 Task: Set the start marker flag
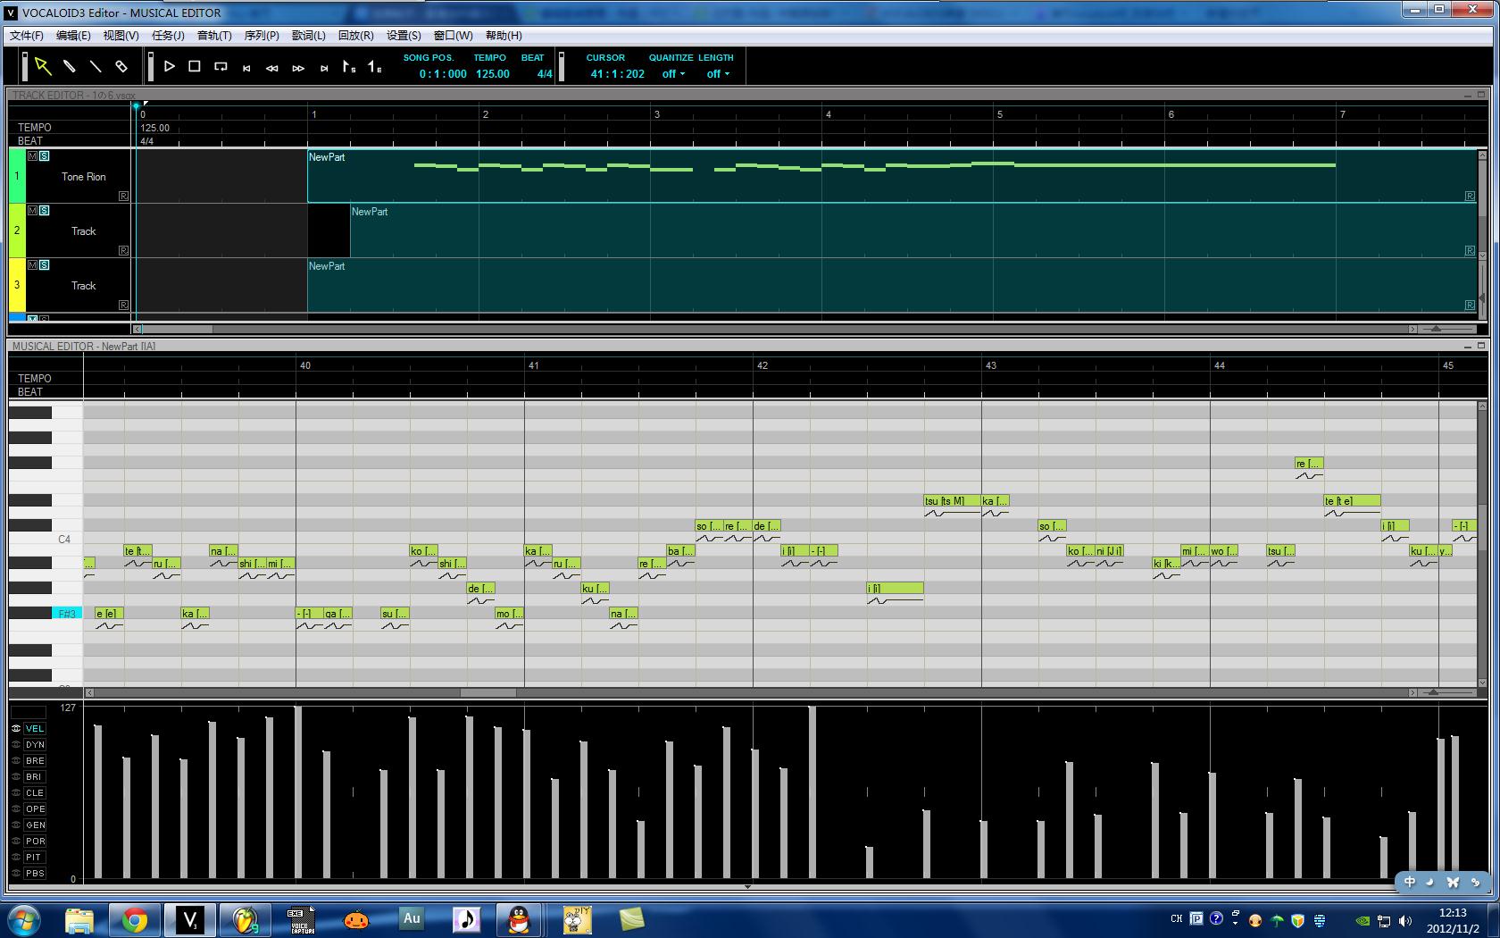point(349,67)
